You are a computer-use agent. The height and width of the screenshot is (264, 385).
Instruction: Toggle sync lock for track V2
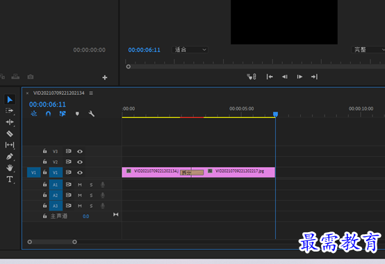[69, 161]
